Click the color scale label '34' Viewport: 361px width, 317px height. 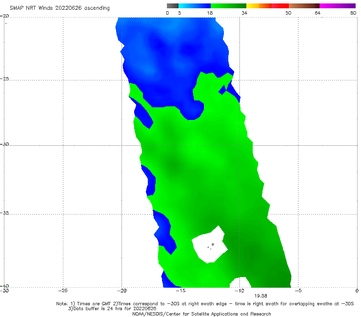244,13
